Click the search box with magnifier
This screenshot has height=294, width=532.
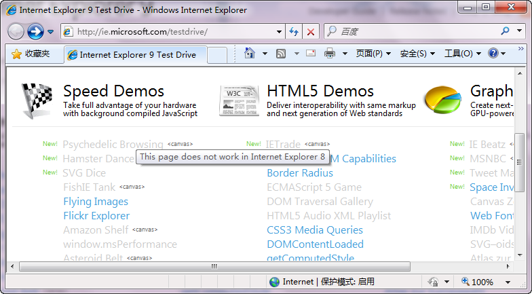(411, 31)
